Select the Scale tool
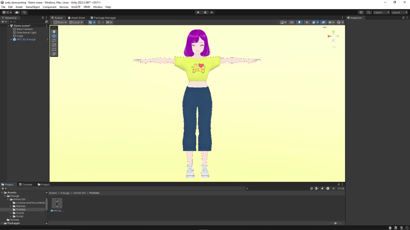Viewport: 410px width, 230px height. [x=54, y=45]
